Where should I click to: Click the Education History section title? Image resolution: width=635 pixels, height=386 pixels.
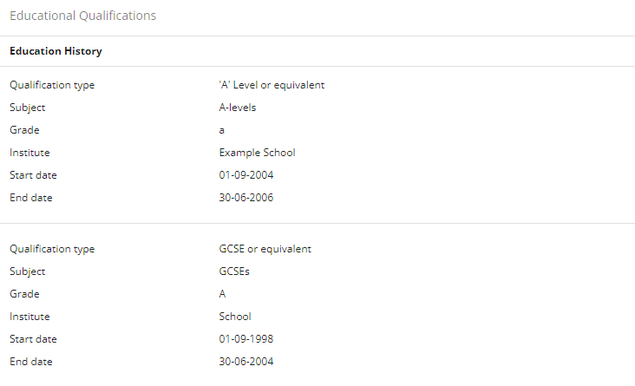coord(56,51)
